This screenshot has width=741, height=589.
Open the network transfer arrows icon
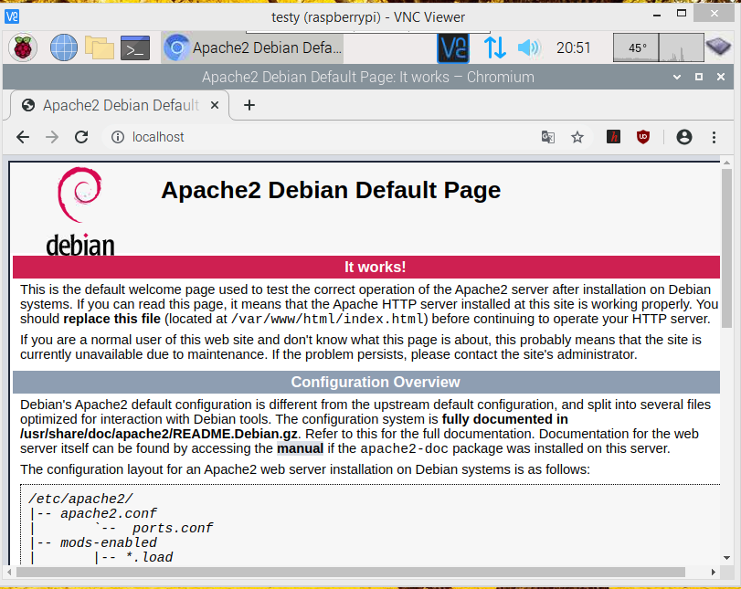pyautogui.click(x=494, y=47)
